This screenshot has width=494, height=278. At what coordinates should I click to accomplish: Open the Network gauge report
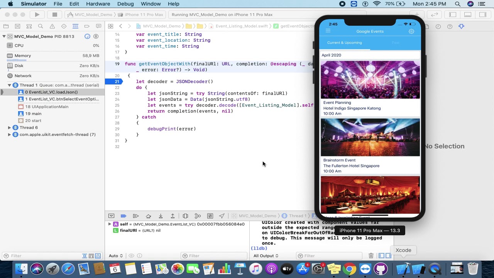(x=52, y=76)
